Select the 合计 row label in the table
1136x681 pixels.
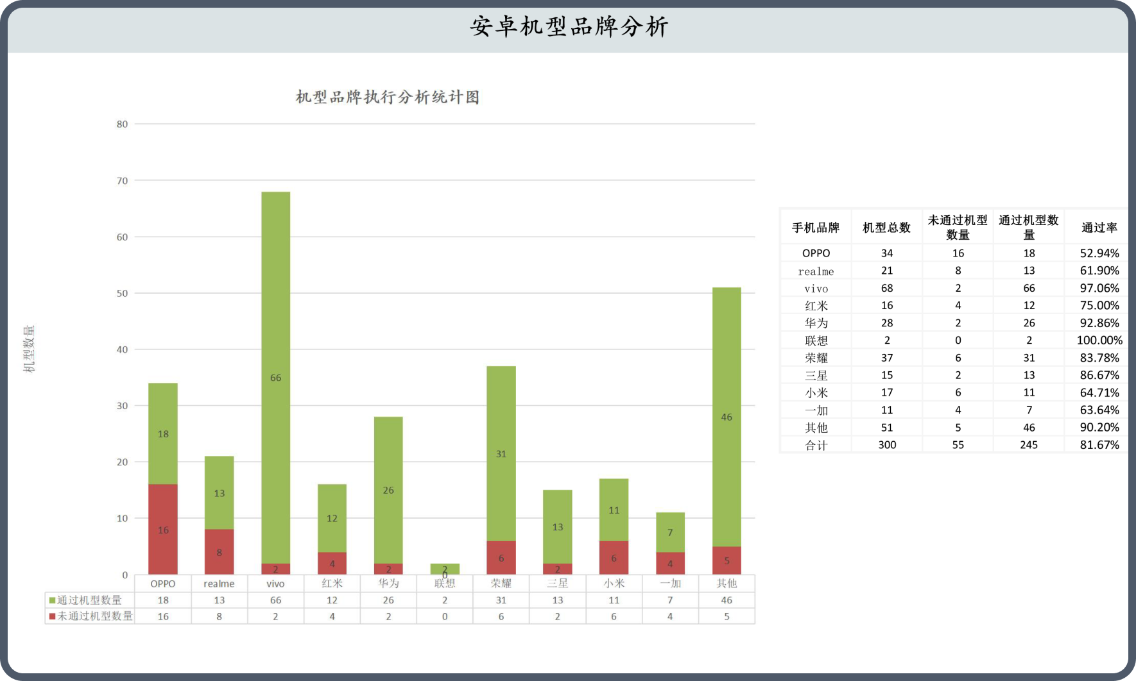(816, 445)
